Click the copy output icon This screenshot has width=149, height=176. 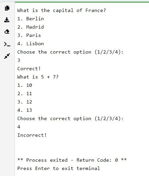[x=7, y=8]
